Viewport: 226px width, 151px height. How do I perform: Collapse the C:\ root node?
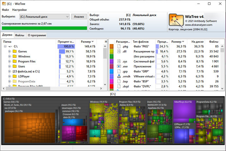click(5, 46)
